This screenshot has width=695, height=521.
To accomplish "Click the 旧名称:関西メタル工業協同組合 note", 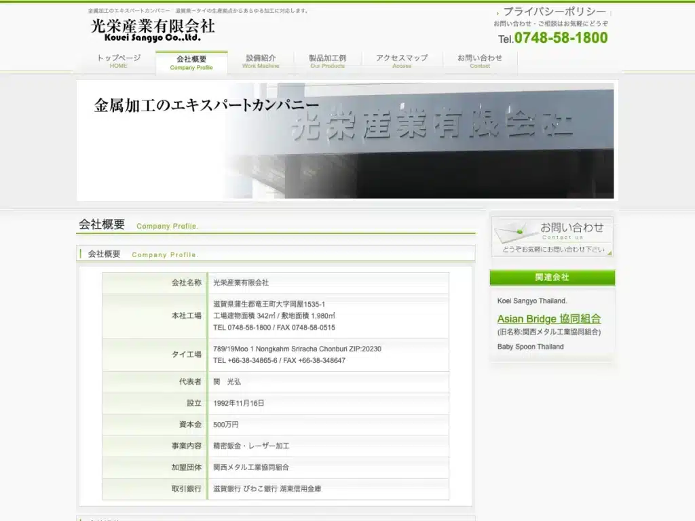I will pos(549,332).
